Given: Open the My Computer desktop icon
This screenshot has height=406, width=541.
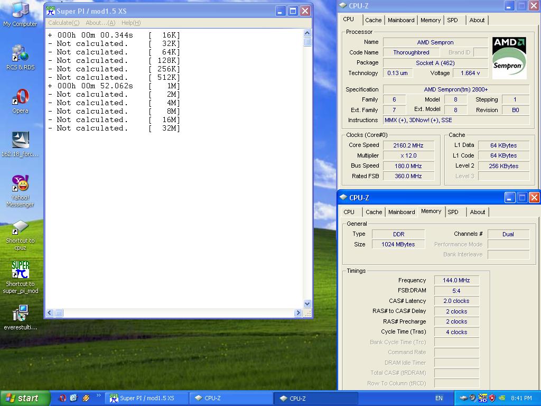Looking at the screenshot, I should tap(20, 14).
